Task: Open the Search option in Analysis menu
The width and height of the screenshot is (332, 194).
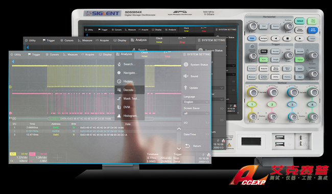Action: click(129, 64)
